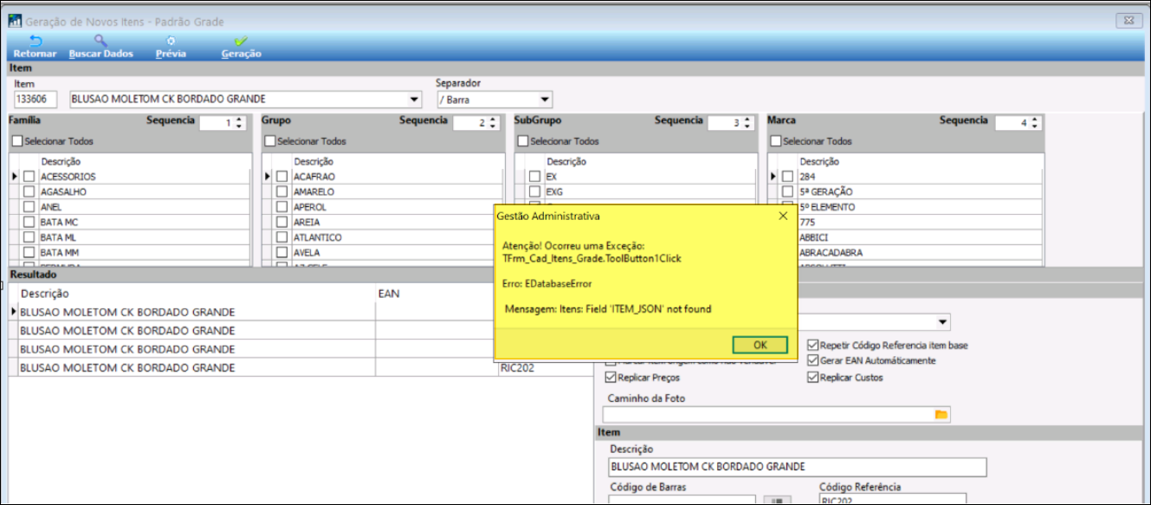Tick the ACESSORIOS checkbox in Família list
This screenshot has height=505, width=1151.
29,177
